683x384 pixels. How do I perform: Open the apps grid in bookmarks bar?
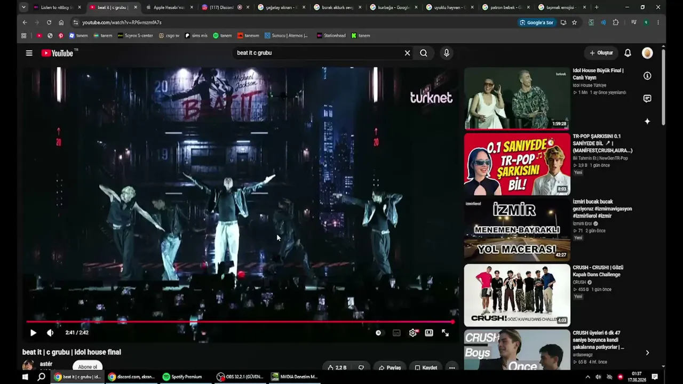23,36
